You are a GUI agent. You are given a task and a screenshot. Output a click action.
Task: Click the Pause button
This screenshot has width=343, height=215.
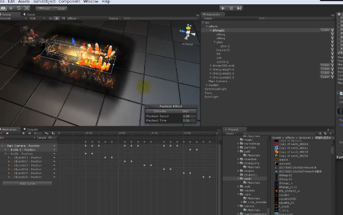tap(232, 8)
